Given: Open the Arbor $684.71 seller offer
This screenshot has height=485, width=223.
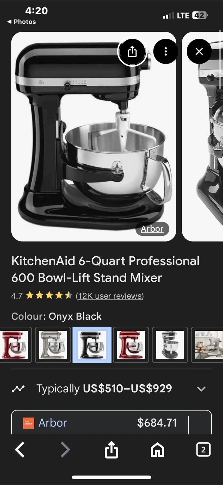Looking at the screenshot, I should coord(111,422).
